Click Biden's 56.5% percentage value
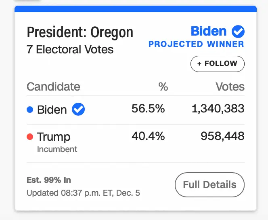This screenshot has width=268, height=220. click(x=148, y=108)
